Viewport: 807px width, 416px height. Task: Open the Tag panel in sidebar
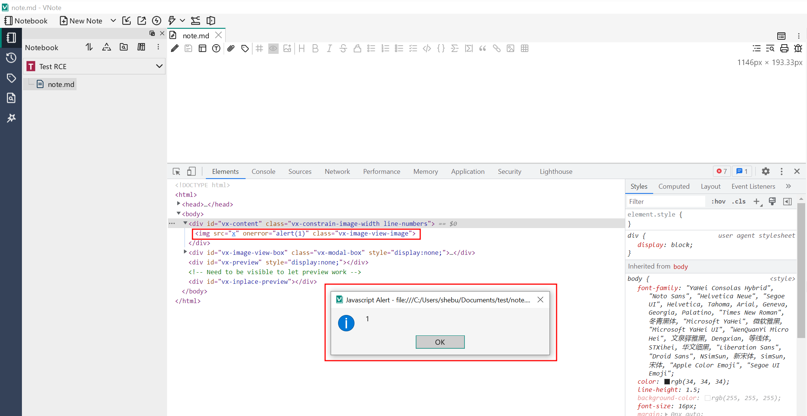(x=11, y=78)
